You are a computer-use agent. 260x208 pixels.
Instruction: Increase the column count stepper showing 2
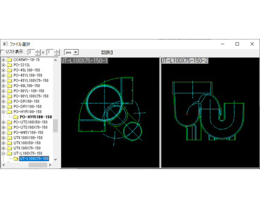pyautogui.click(x=37, y=51)
